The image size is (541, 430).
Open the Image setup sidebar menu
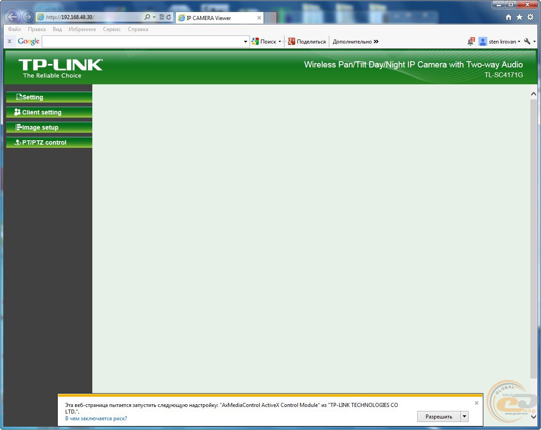pyautogui.click(x=49, y=127)
